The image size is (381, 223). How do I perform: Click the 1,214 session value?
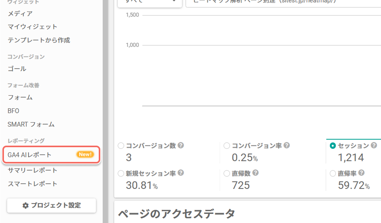(351, 158)
